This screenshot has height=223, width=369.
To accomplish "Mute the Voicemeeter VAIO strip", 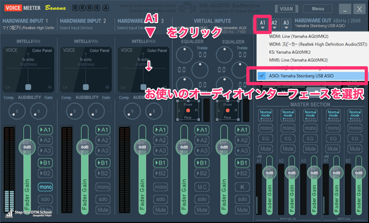I will coord(202,210).
